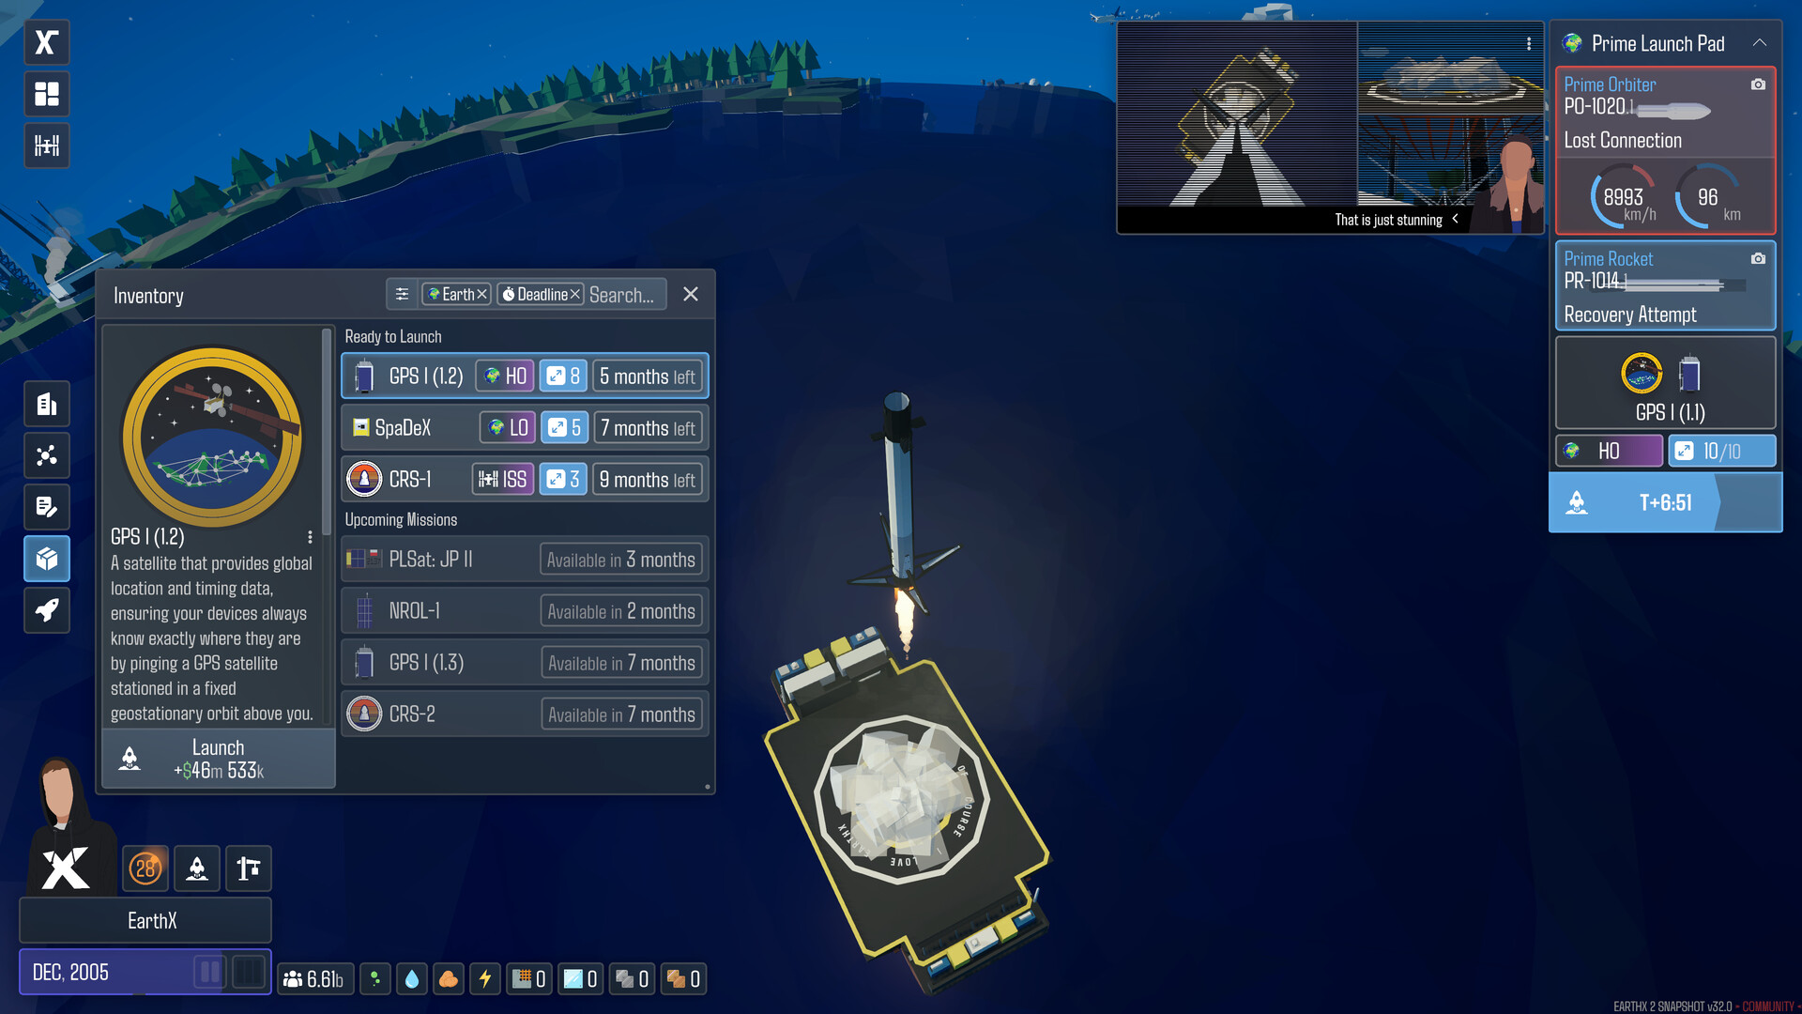This screenshot has width=1802, height=1014.
Task: Click the crane construction icon
Action: (x=249, y=868)
